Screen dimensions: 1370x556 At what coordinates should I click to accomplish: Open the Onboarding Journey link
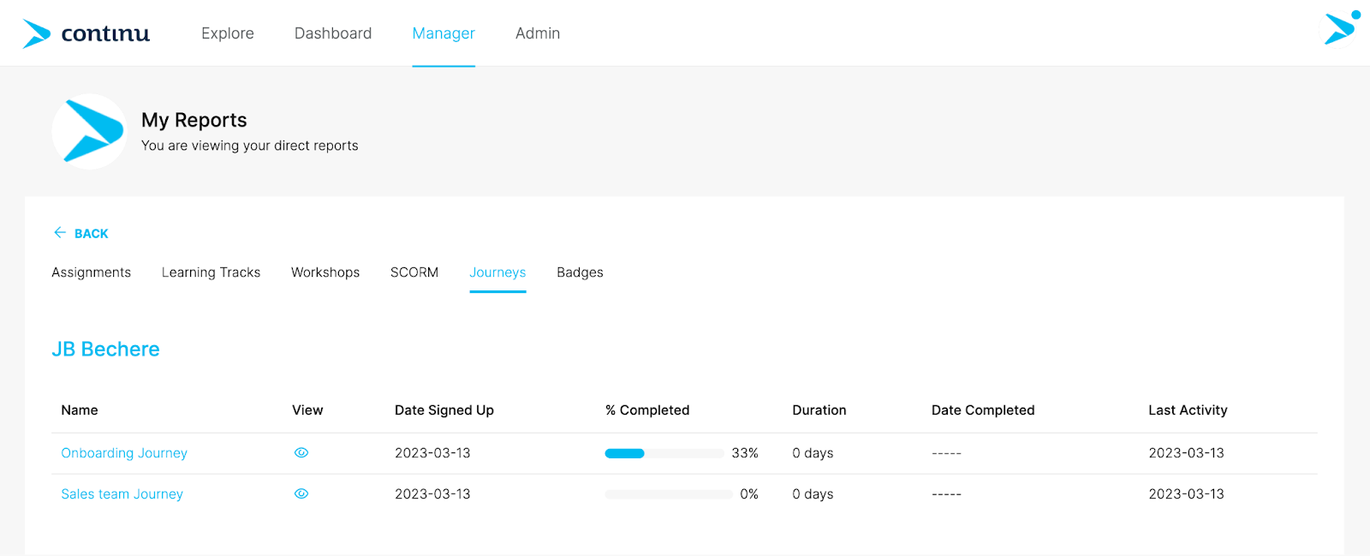(x=124, y=453)
